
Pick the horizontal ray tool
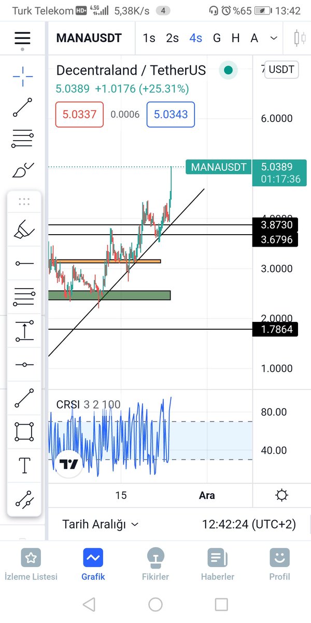pos(24,264)
